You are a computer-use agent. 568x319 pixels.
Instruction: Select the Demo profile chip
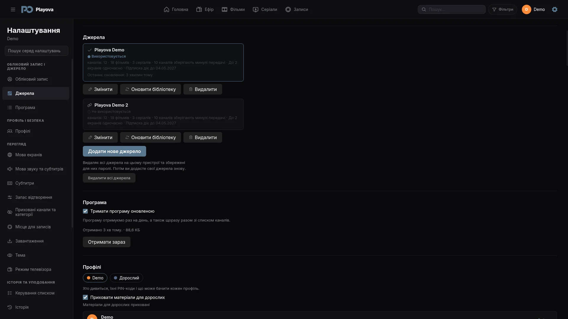click(95, 278)
